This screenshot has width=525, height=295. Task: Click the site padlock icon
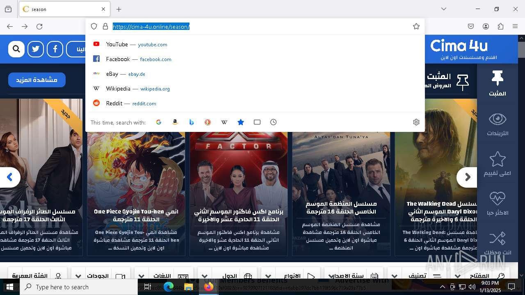(105, 27)
